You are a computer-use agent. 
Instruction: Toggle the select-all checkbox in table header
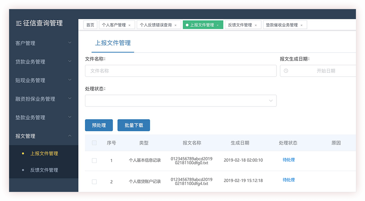pyautogui.click(x=94, y=143)
